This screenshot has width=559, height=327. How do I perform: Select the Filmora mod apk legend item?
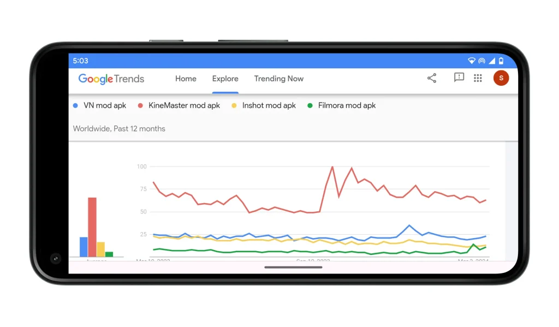(347, 105)
